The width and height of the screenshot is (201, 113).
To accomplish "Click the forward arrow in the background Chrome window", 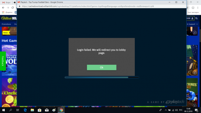I will tap(8, 8).
